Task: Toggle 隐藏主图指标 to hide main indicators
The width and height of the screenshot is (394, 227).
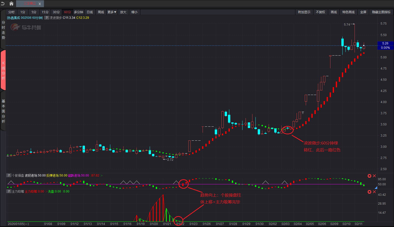Action: (381, 12)
